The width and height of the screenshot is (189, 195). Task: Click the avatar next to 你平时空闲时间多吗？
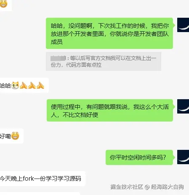(x=183, y=157)
